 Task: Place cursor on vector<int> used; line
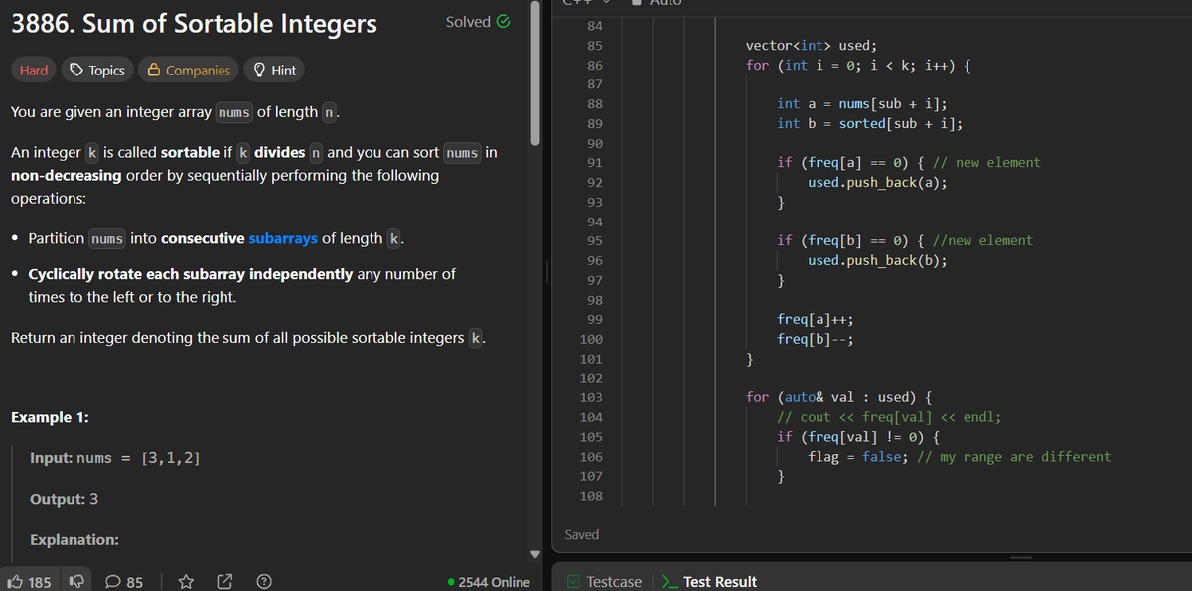coord(811,46)
